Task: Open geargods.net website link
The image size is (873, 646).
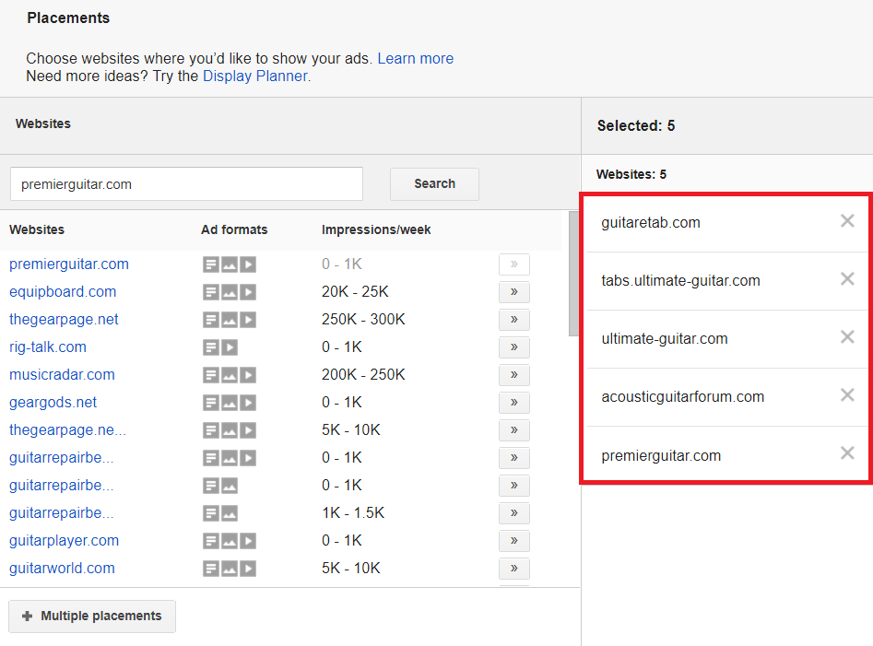Action: click(x=53, y=403)
